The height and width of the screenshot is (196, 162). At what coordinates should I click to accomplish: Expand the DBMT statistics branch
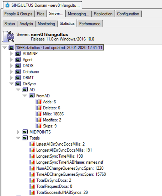pyautogui.click(x=11, y=78)
